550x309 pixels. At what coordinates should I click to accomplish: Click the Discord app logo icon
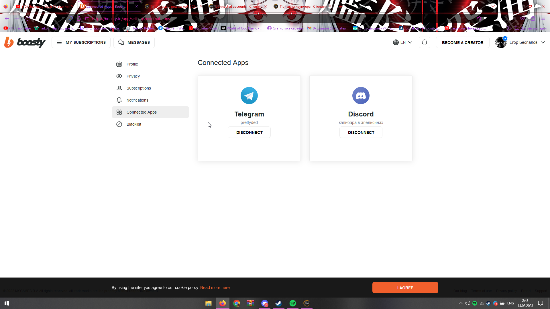(x=361, y=96)
